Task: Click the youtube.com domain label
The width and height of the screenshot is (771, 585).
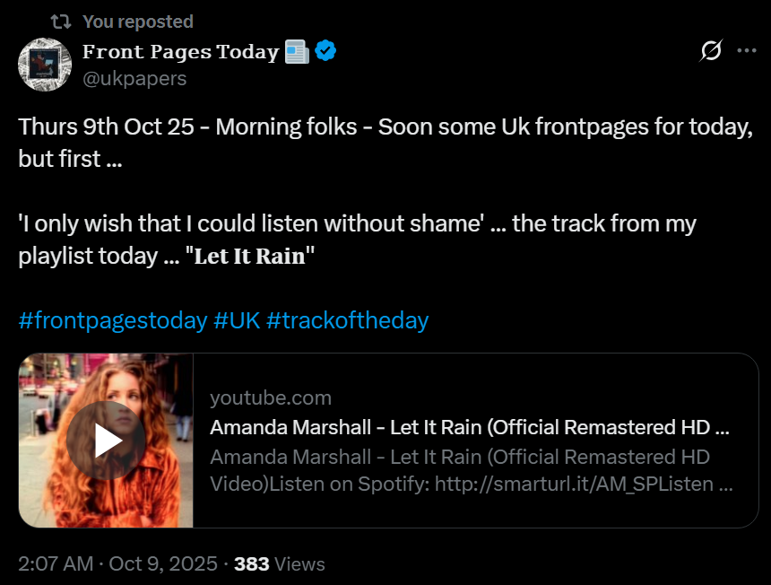Action: point(271,397)
